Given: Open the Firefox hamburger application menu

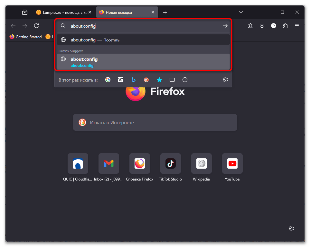Looking at the screenshot, I should [297, 26].
